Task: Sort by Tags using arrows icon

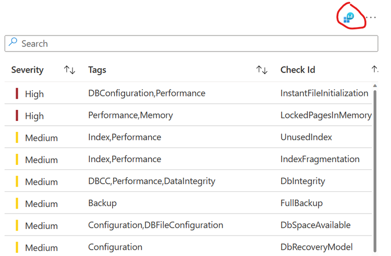Action: 262,70
